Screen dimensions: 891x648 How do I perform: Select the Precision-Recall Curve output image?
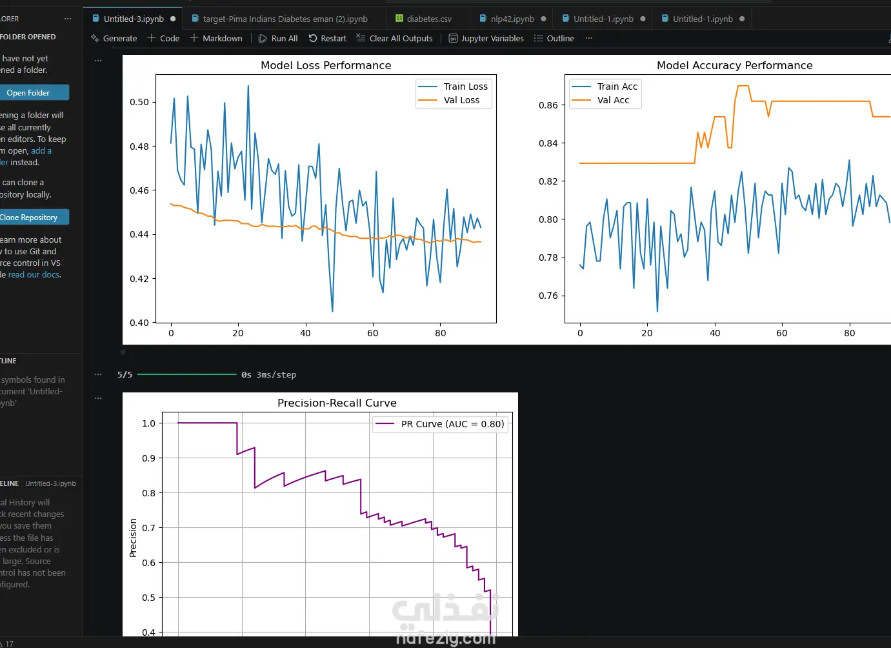pos(320,514)
